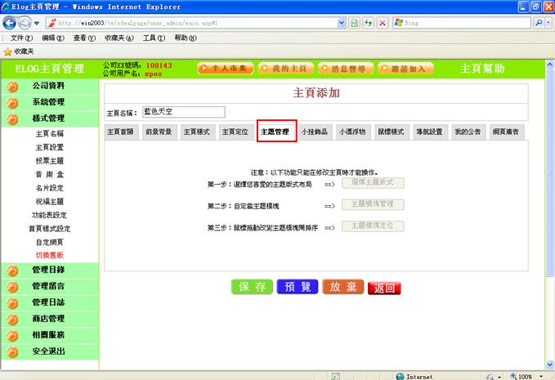Screen dimensions: 555x380
Task: Open 我的主頁 from the top banner
Action: (284, 69)
